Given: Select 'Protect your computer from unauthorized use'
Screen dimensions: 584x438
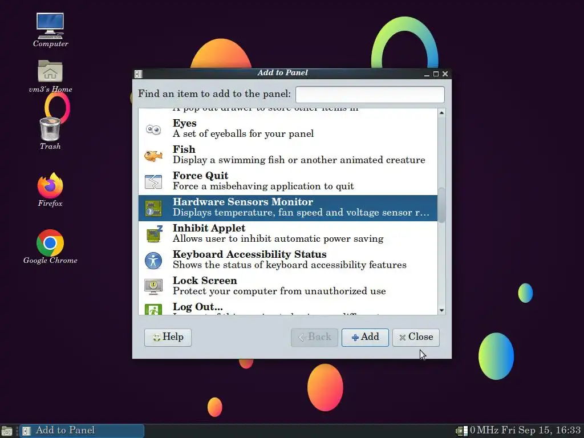Looking at the screenshot, I should click(279, 291).
